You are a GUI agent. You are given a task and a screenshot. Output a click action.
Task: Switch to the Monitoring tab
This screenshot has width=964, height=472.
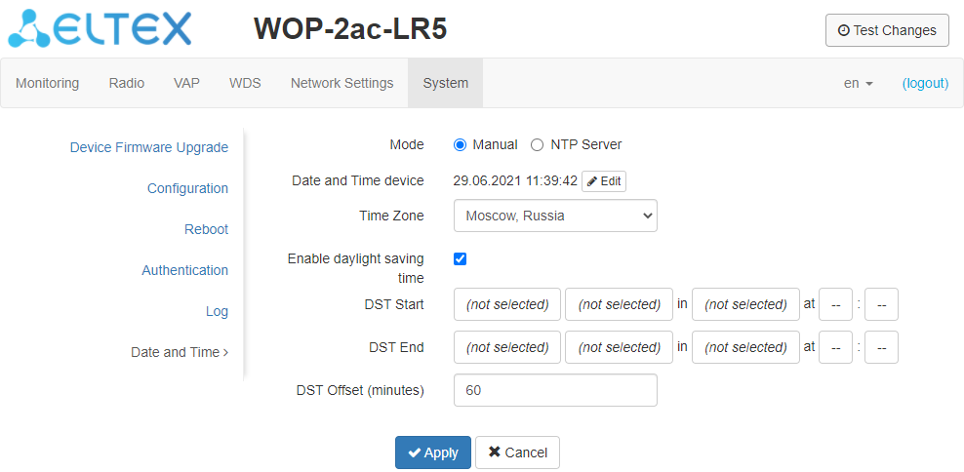coord(47,83)
